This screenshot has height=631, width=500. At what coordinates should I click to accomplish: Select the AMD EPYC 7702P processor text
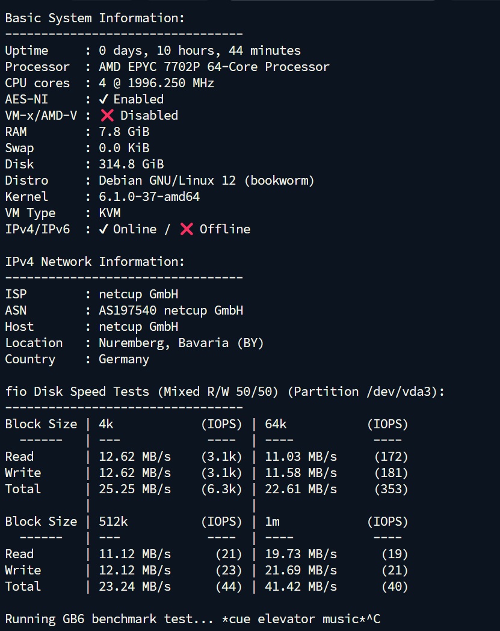(x=214, y=67)
